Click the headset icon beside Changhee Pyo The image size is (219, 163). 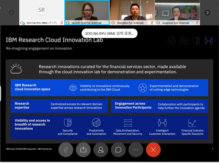pyautogui.click(x=113, y=23)
